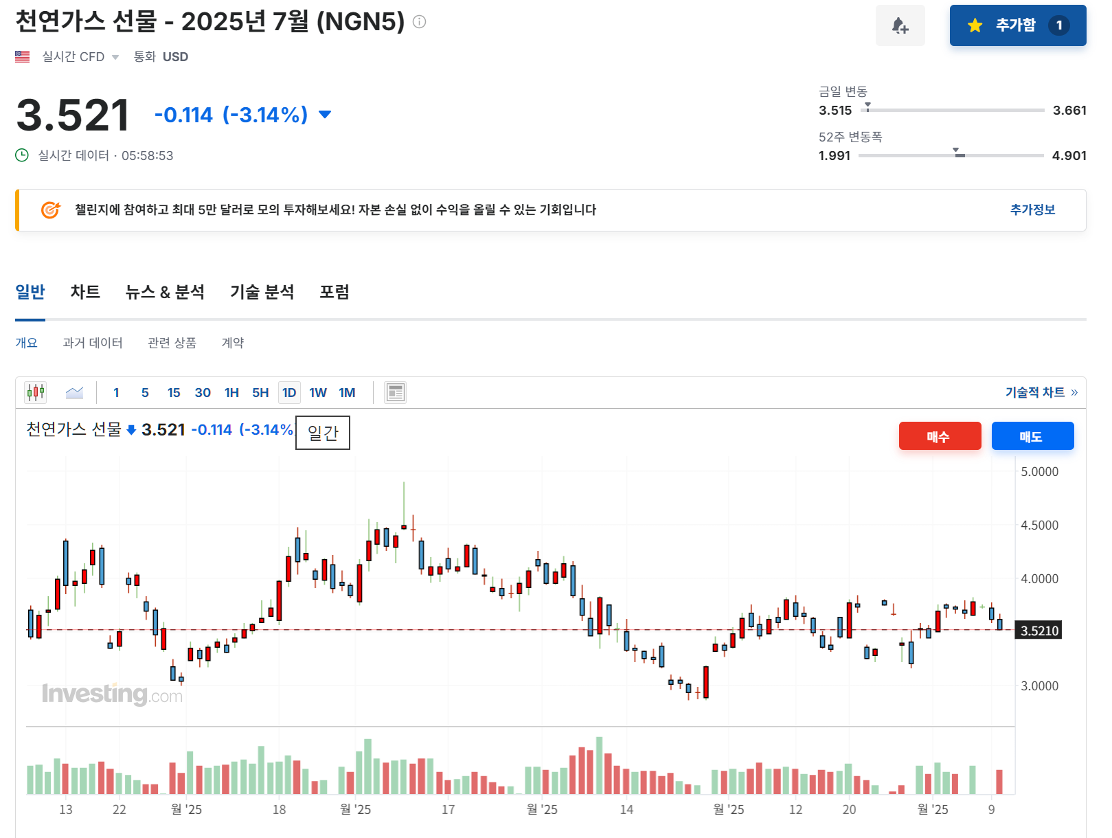Viewport: 1112px width, 838px height.
Task: Switch to the area chart icon
Action: (x=75, y=392)
